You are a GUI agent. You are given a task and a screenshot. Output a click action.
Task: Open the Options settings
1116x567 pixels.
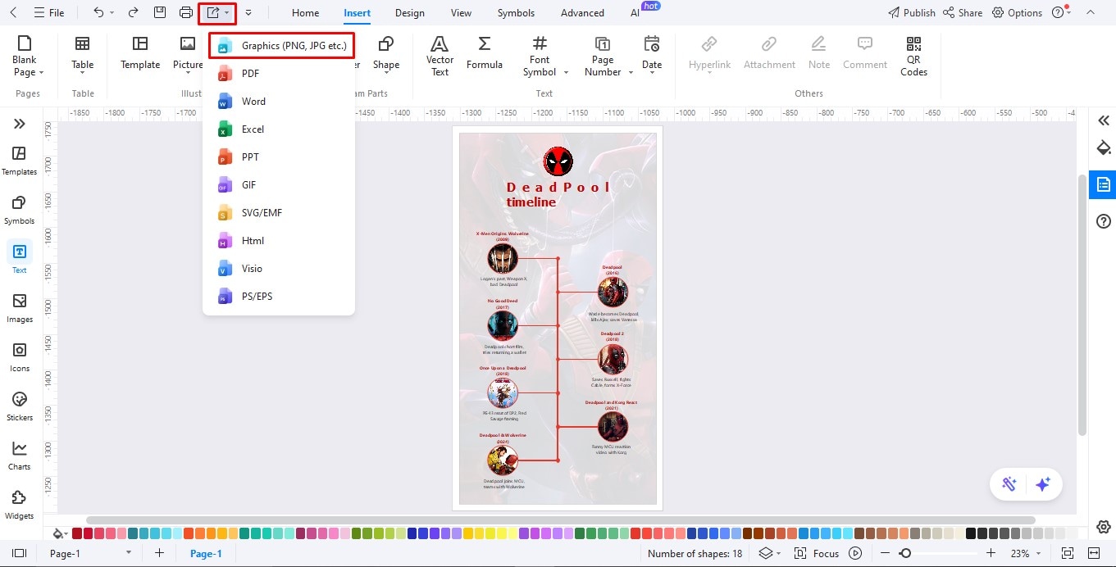[1017, 13]
